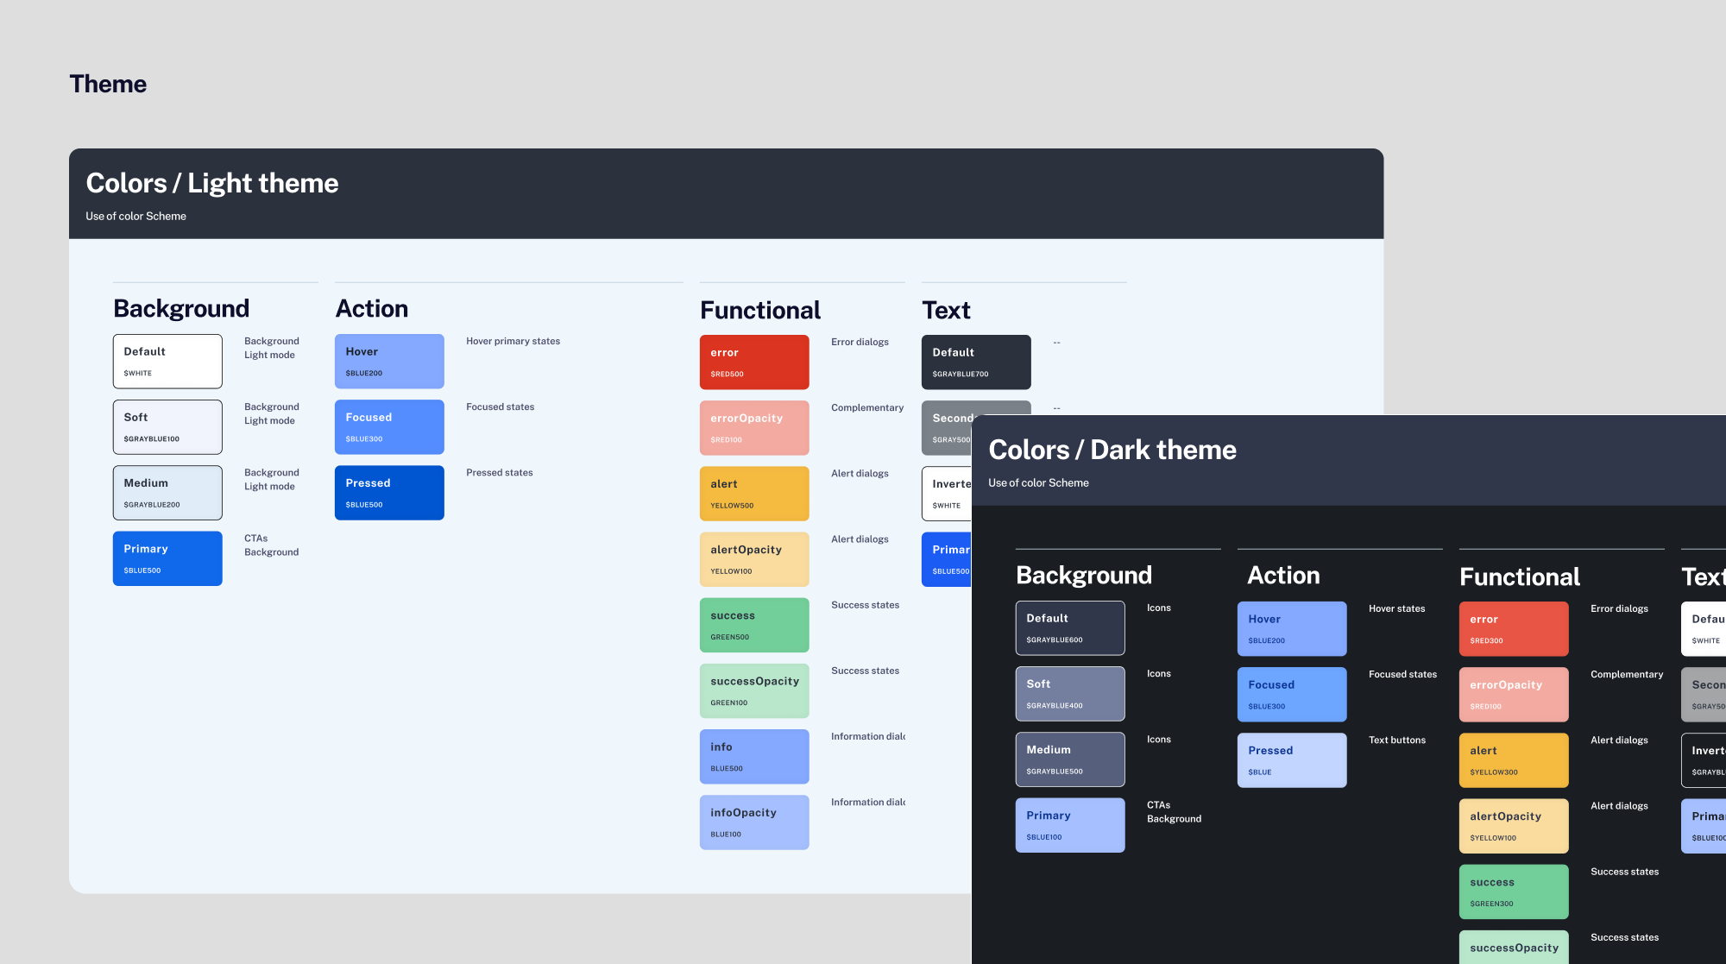Click the light theme Medium $GRAYBLUE200 swatch

[167, 493]
